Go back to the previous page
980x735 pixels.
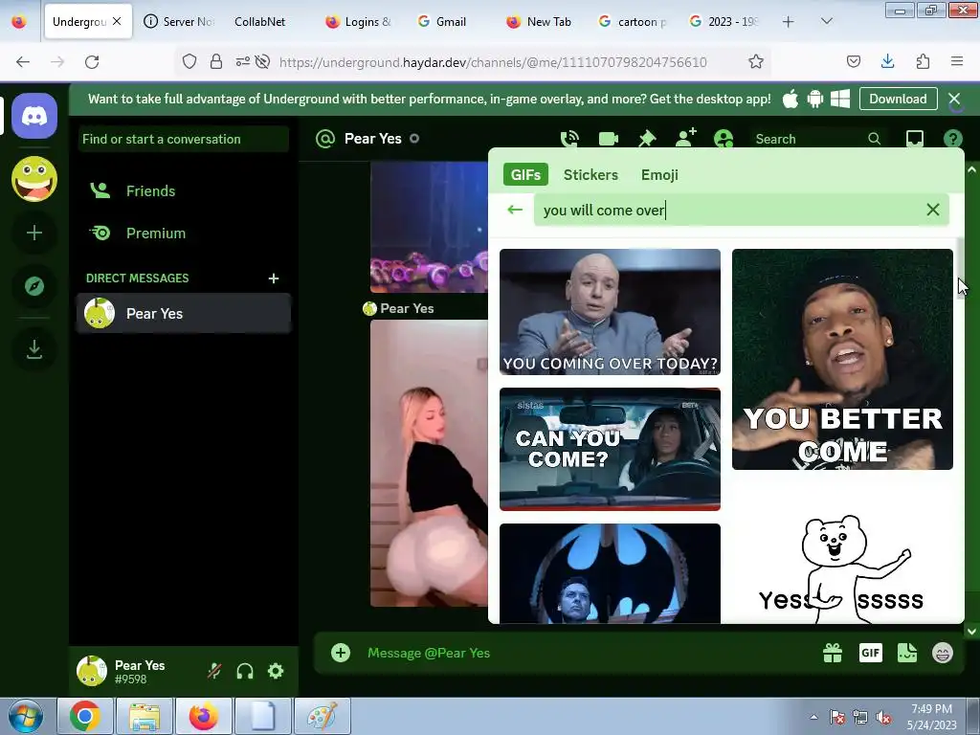(23, 61)
